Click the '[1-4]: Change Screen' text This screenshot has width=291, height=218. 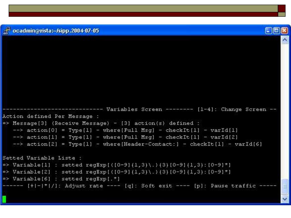coord(232,109)
